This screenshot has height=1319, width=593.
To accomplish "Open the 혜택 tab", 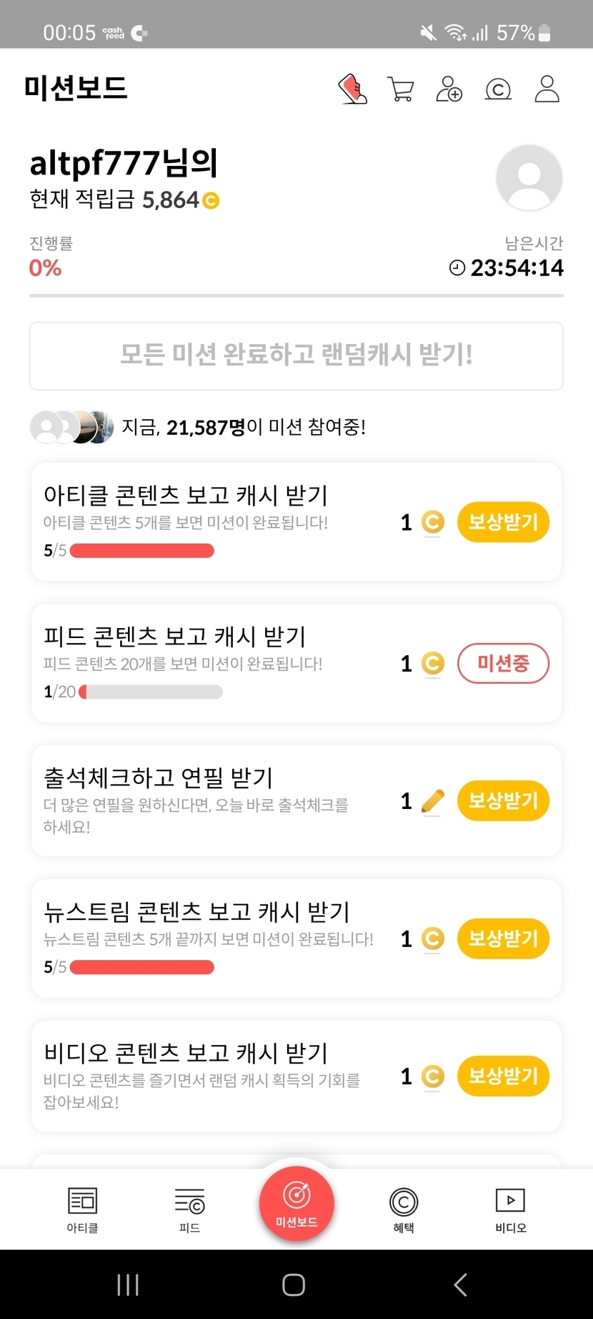I will click(x=404, y=1210).
